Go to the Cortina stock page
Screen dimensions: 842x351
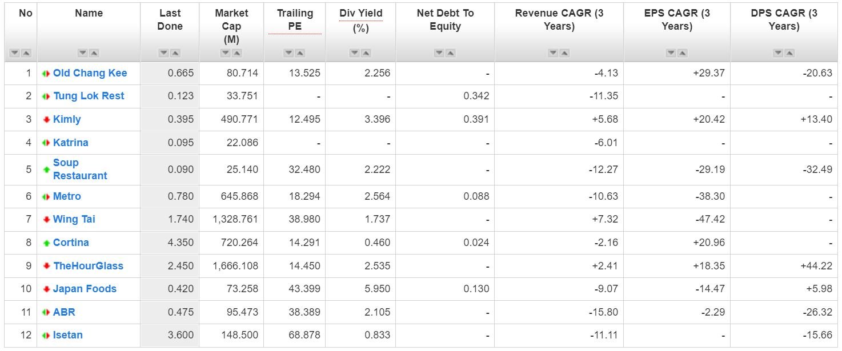(71, 243)
